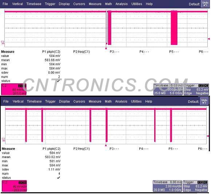Open the bottom Trigger descriptor box
The width and height of the screenshot is (211, 194).
pos(195,186)
